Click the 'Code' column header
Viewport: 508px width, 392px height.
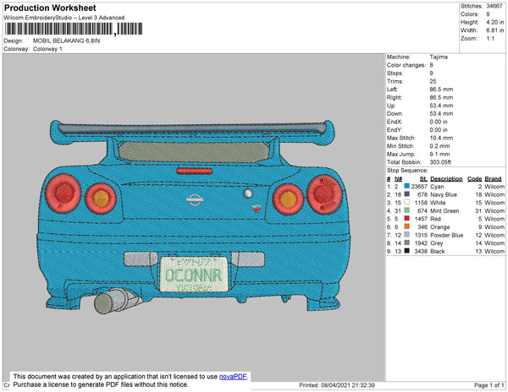point(475,179)
